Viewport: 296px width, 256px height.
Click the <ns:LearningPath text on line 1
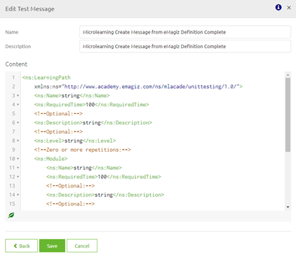pos(46,78)
